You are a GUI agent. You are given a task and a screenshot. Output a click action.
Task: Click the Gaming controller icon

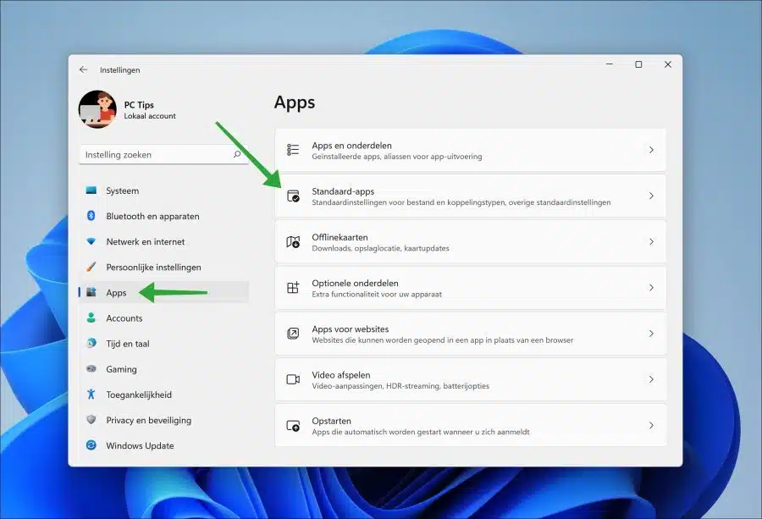point(91,369)
